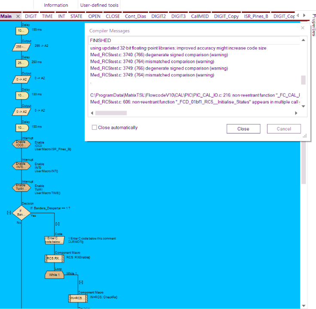Select the While 1 Loop icon
This screenshot has width=316, height=309.
point(55,275)
